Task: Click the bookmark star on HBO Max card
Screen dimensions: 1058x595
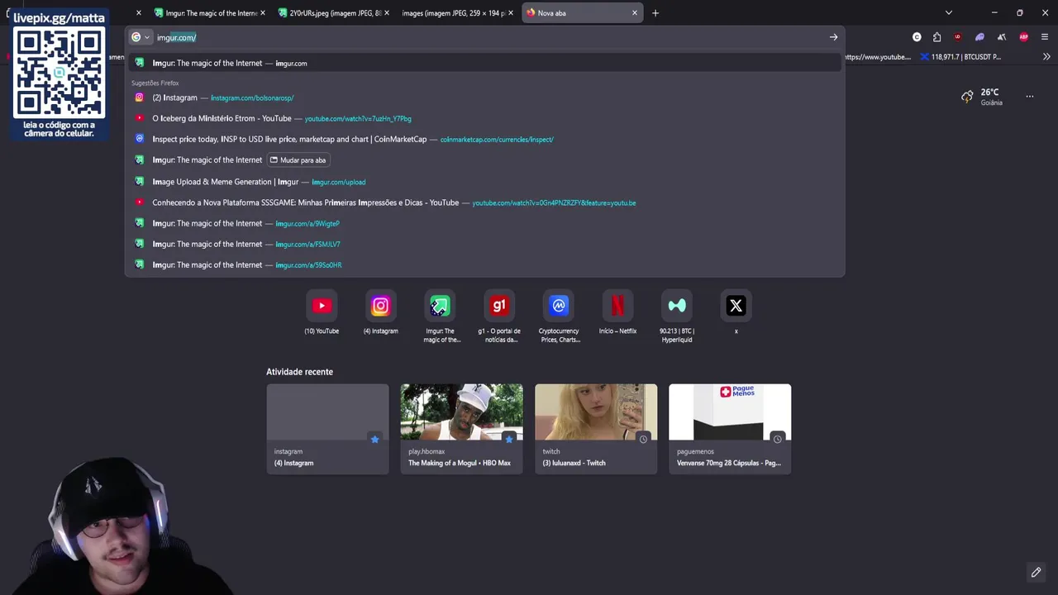Action: (x=508, y=439)
